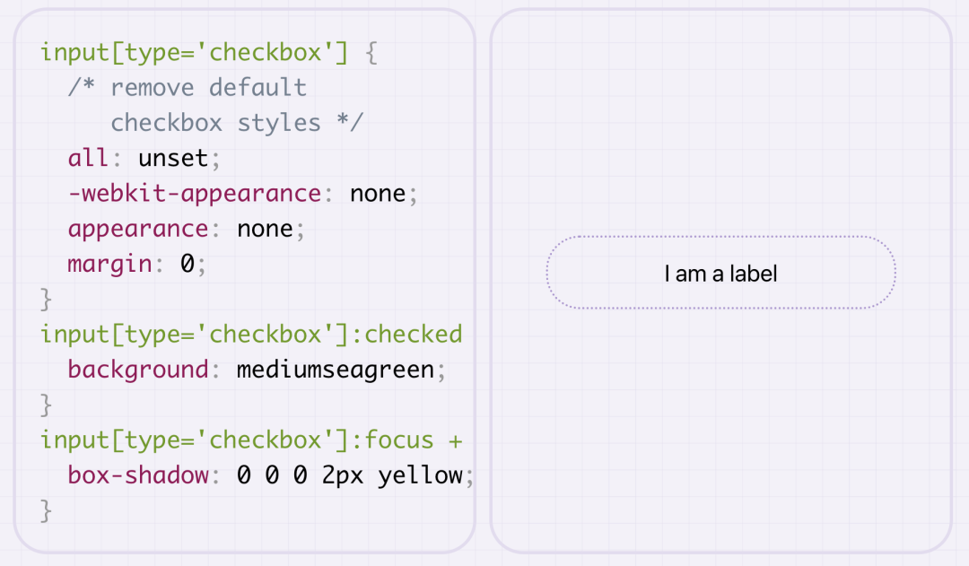The width and height of the screenshot is (969, 566).
Task: Click the '+' combinator after :focus
Action: point(456,440)
